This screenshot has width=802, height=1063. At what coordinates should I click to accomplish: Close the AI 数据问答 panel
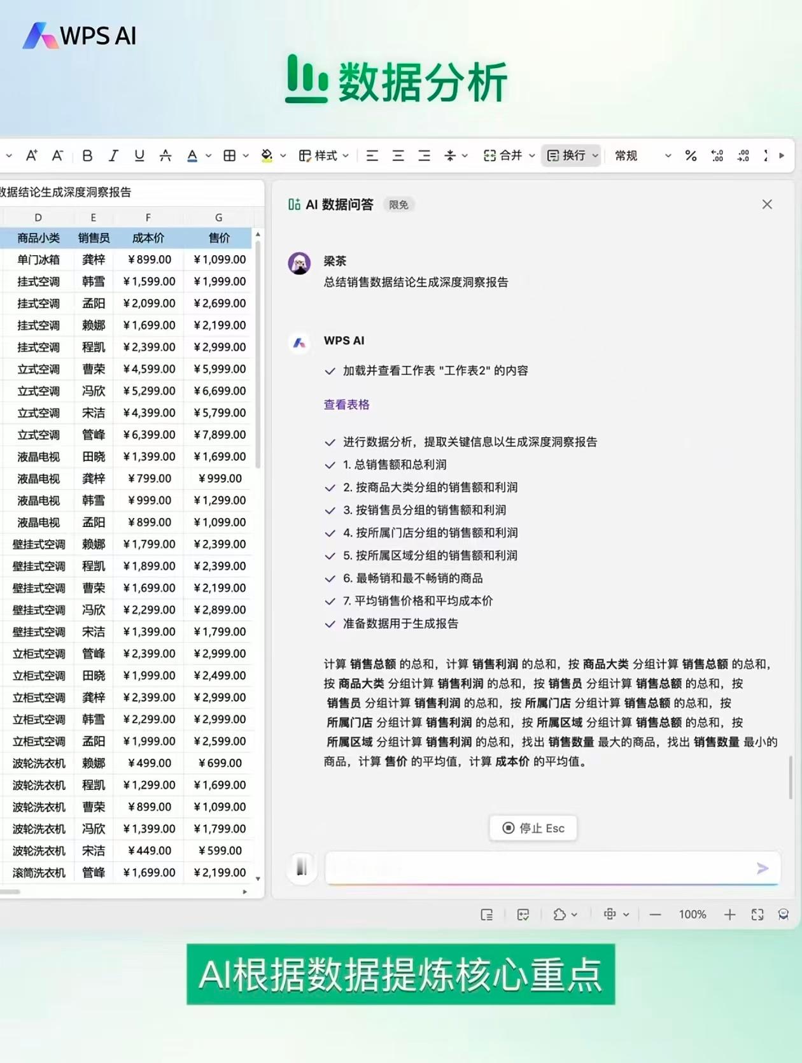[767, 204]
